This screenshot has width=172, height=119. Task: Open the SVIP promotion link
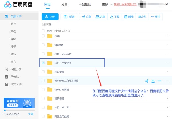(125, 5)
